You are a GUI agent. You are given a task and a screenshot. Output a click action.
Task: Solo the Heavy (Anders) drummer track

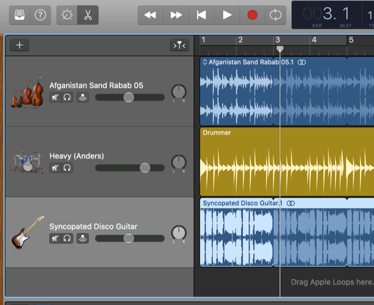(x=68, y=167)
